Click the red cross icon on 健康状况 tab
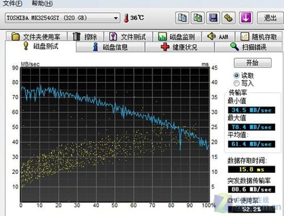The image size is (284, 216). coord(165,47)
